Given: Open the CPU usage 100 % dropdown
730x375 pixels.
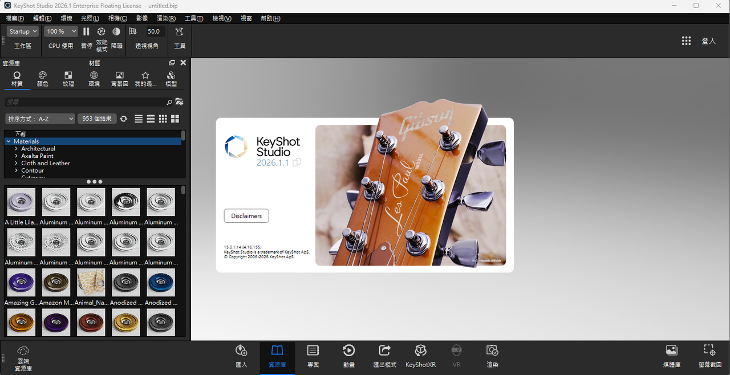Looking at the screenshot, I should (x=61, y=31).
